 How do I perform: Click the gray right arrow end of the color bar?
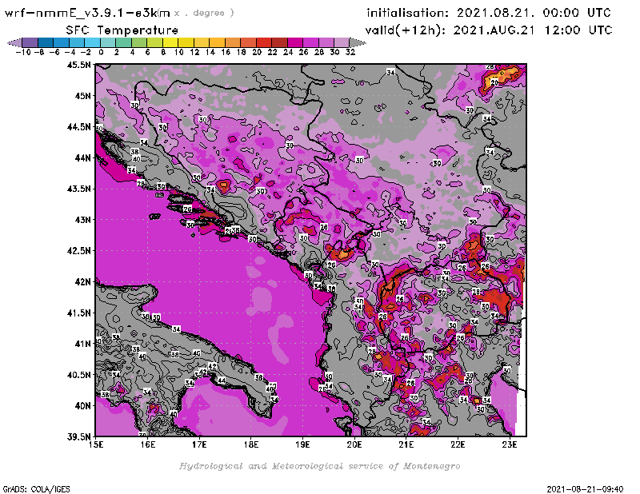(357, 42)
